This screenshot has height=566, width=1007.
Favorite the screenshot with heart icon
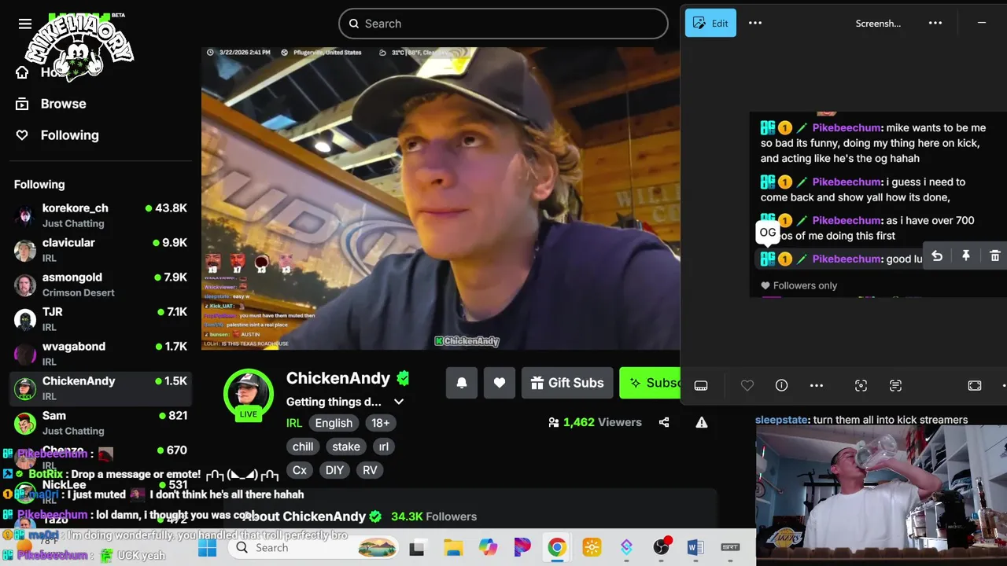[747, 385]
